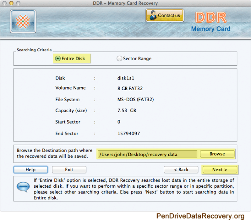Click the 'Disk' field label
The image size is (251, 220).
pyautogui.click(x=60, y=78)
